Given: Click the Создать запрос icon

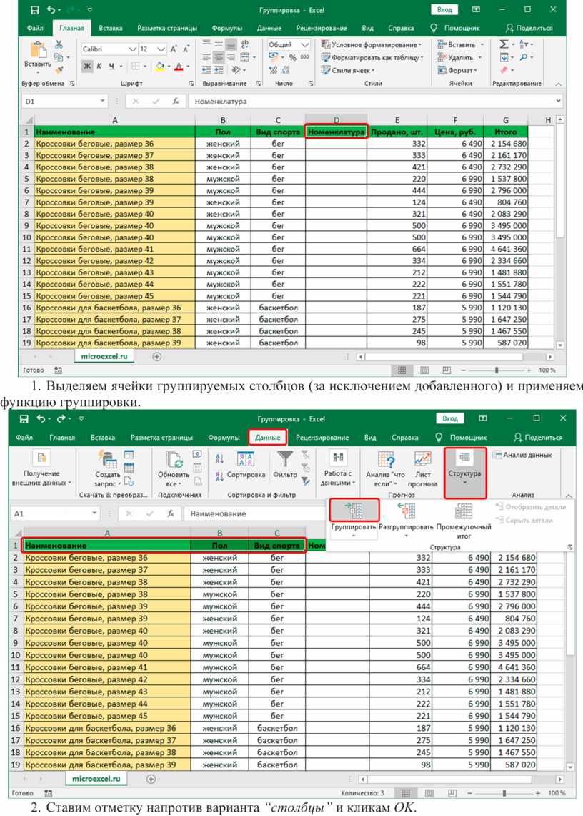Looking at the screenshot, I should point(108,459).
